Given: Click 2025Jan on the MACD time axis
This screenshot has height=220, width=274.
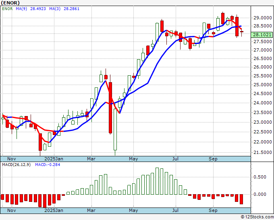Looking at the screenshot, I should (54, 210).
